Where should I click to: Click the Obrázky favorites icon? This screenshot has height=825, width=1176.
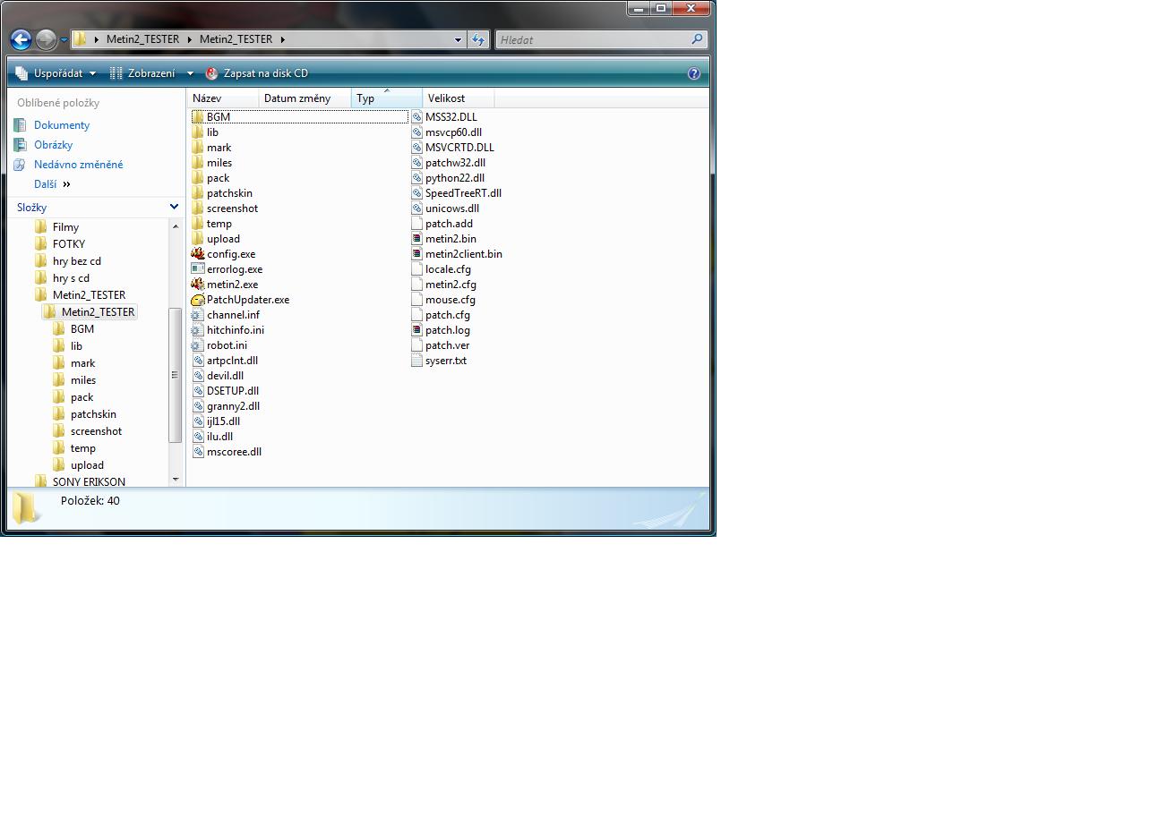coord(20,145)
